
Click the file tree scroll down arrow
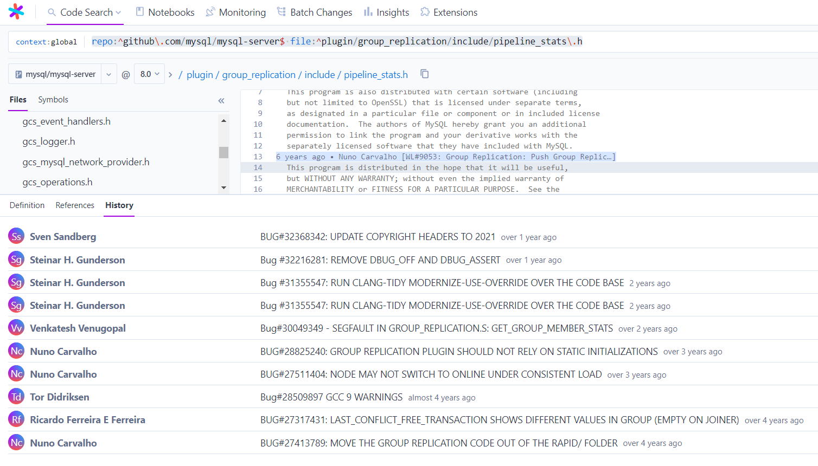(x=223, y=187)
